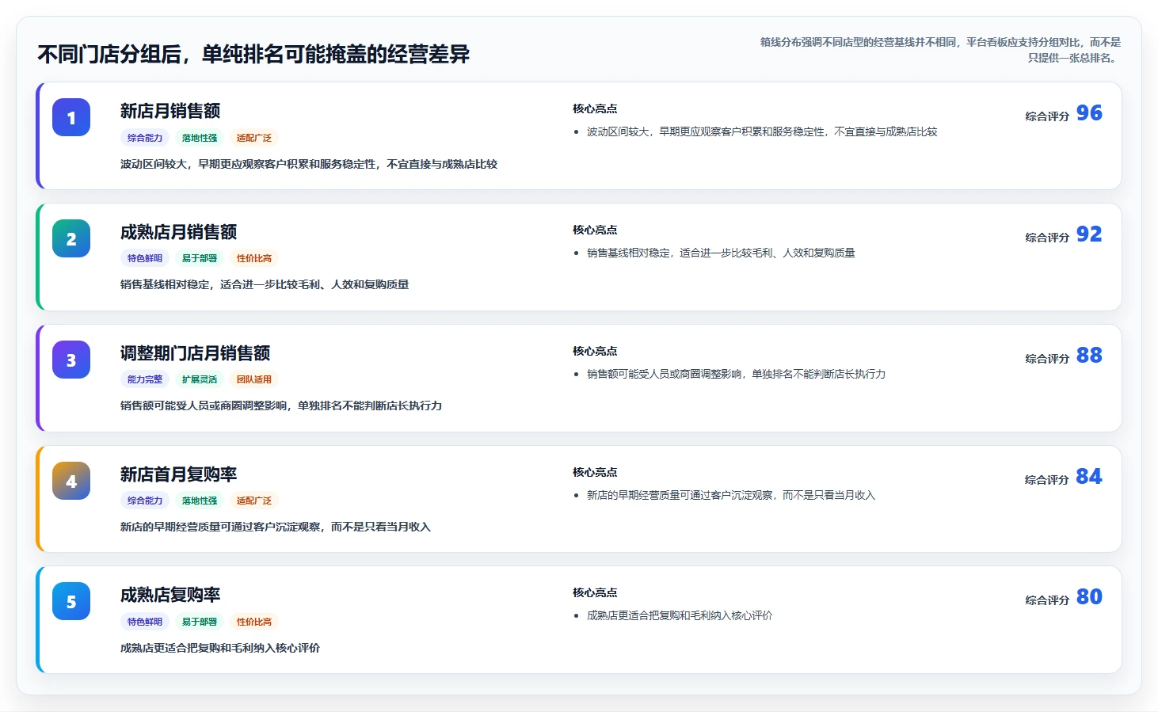Click 综合评分 label beside score 92
The width and height of the screenshot is (1158, 712).
[x=1047, y=238]
